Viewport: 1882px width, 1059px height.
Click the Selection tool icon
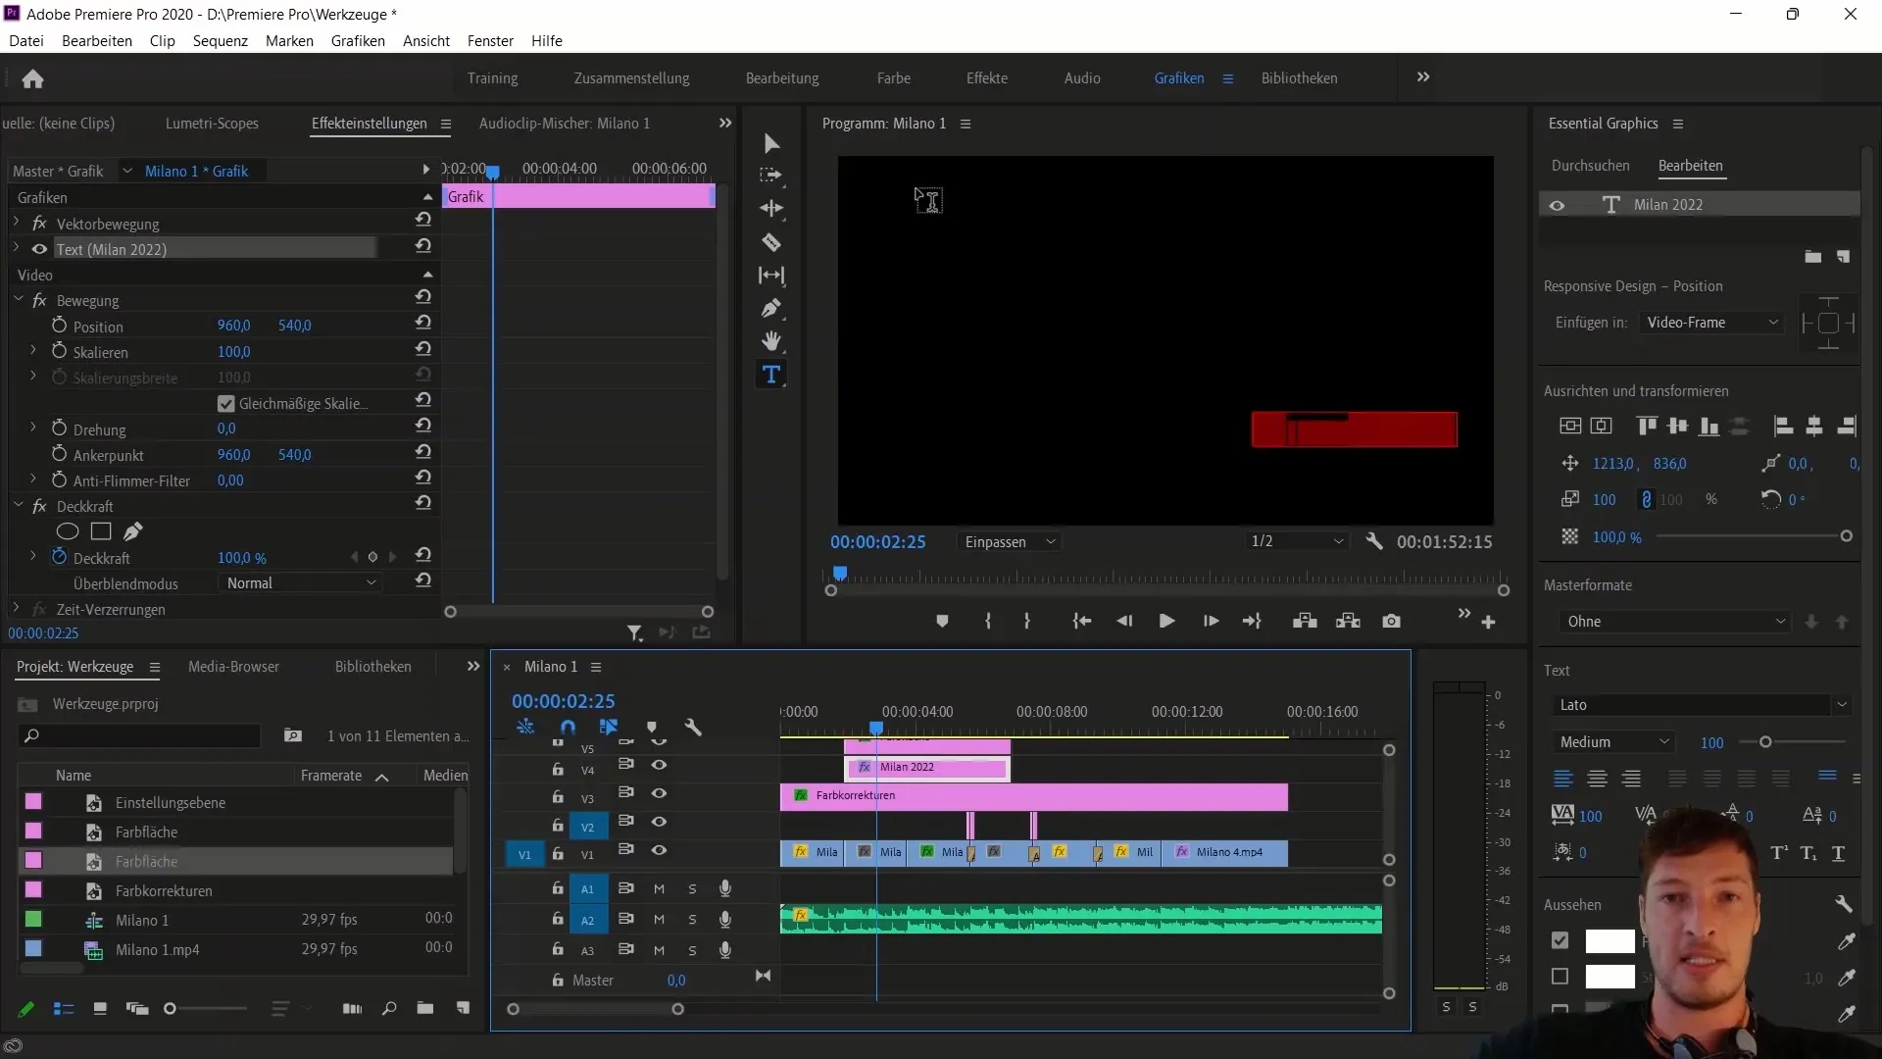tap(773, 142)
